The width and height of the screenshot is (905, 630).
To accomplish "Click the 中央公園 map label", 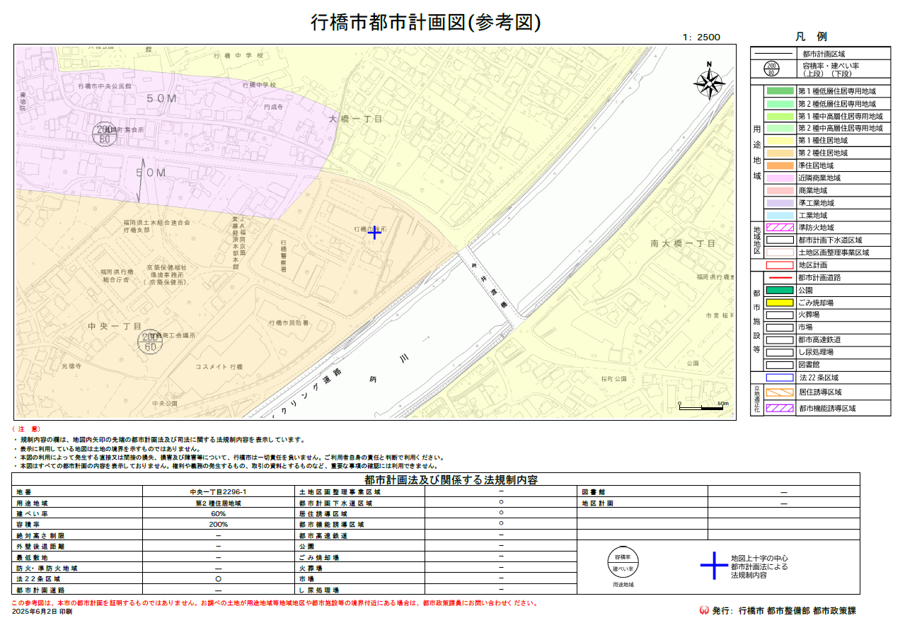I will tap(164, 404).
